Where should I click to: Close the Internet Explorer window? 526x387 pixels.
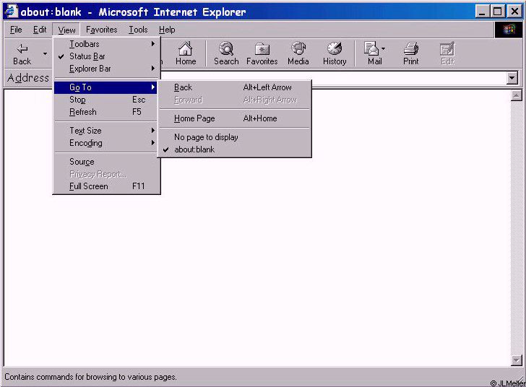514,12
